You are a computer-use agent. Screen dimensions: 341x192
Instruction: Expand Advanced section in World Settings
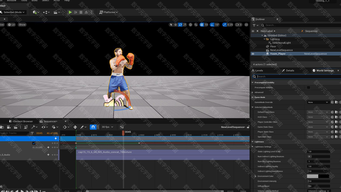pos(253,92)
